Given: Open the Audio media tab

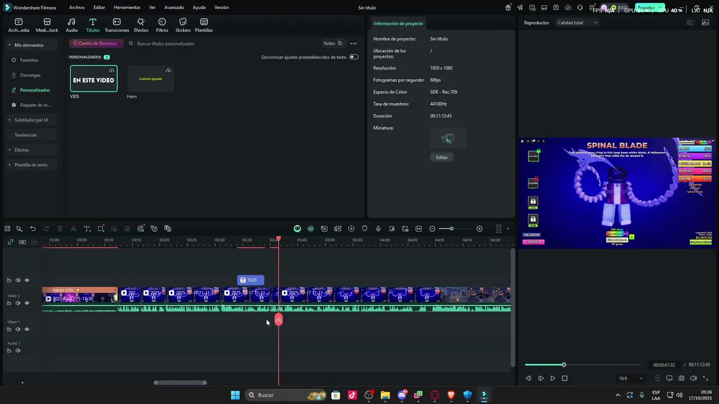Looking at the screenshot, I should [72, 25].
